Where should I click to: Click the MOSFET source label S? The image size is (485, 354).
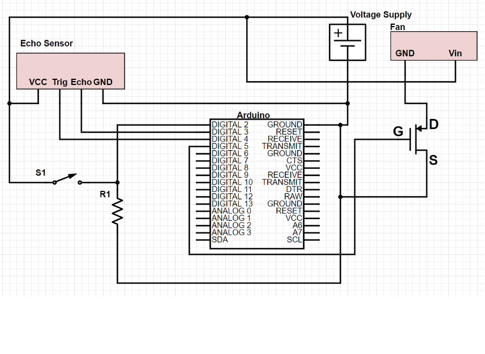pos(434,160)
